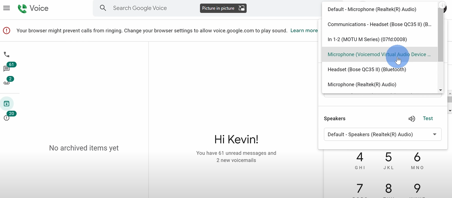Screen dimensions: 452x198
Task: Open the Calls sidebar icon
Action: coord(6,54)
